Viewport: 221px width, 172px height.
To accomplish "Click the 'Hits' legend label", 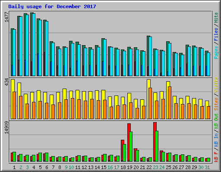I will [216, 18].
